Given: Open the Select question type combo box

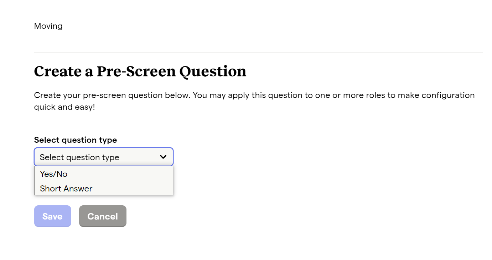Looking at the screenshot, I should [x=104, y=157].
